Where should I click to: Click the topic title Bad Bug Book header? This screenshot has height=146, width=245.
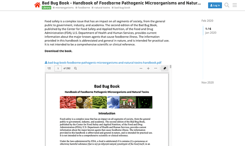pos(121,3)
